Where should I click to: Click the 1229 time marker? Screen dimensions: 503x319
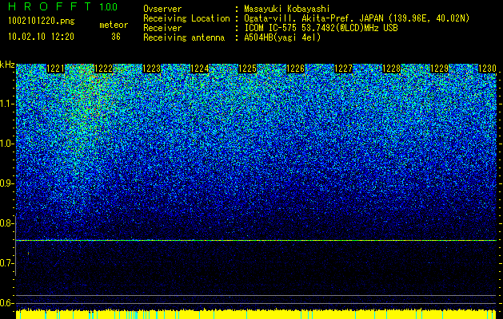[x=439, y=69]
